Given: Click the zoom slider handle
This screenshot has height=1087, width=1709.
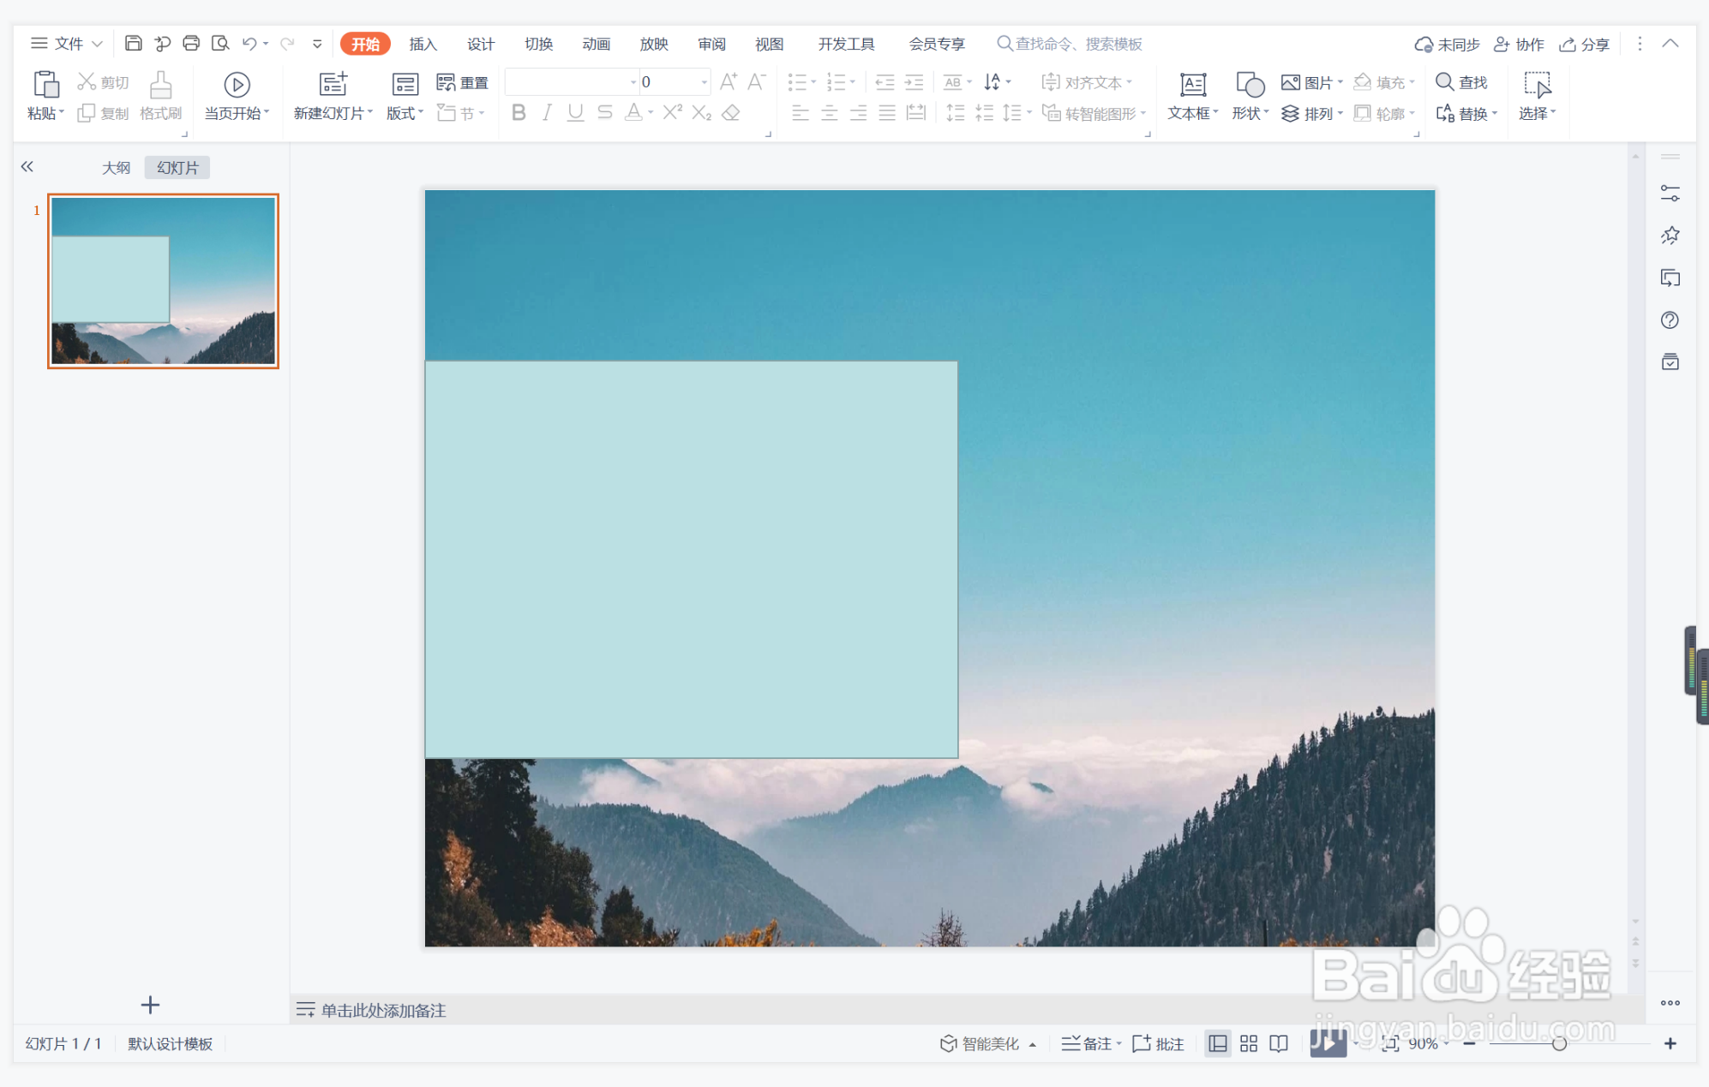Looking at the screenshot, I should point(1559,1043).
